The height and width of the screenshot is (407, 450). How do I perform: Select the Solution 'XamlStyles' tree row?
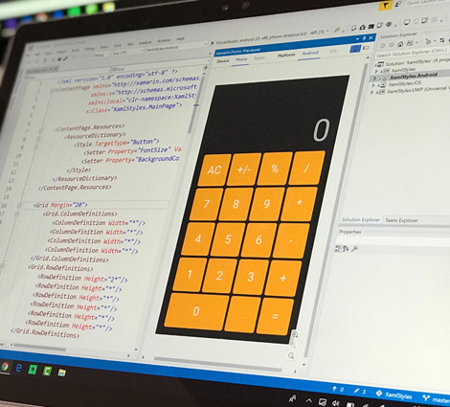(414, 62)
